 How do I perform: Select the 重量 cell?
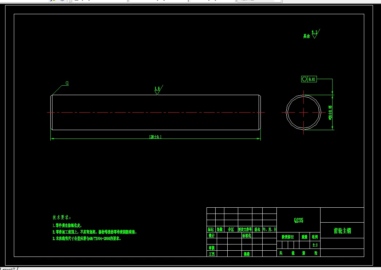(305, 237)
